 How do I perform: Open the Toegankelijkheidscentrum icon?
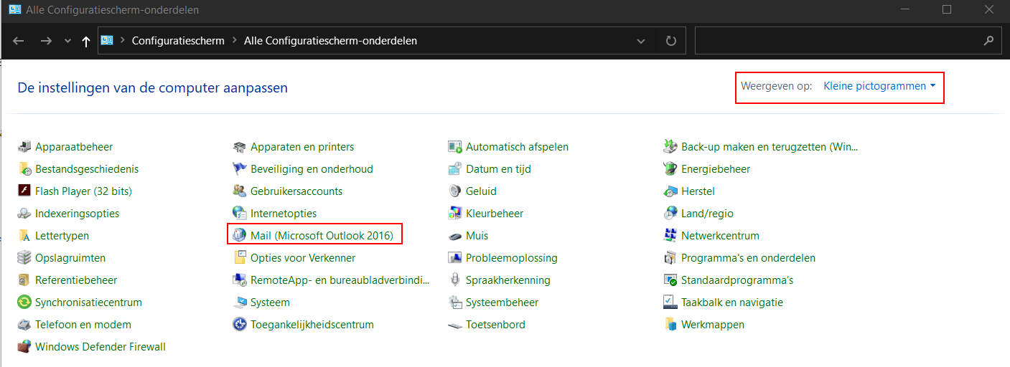239,324
